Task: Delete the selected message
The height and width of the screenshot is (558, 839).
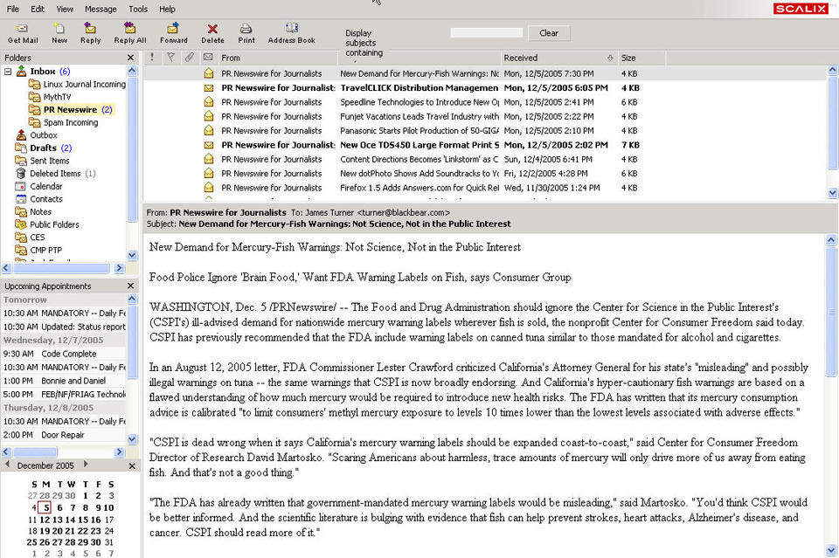Action: coord(212,33)
